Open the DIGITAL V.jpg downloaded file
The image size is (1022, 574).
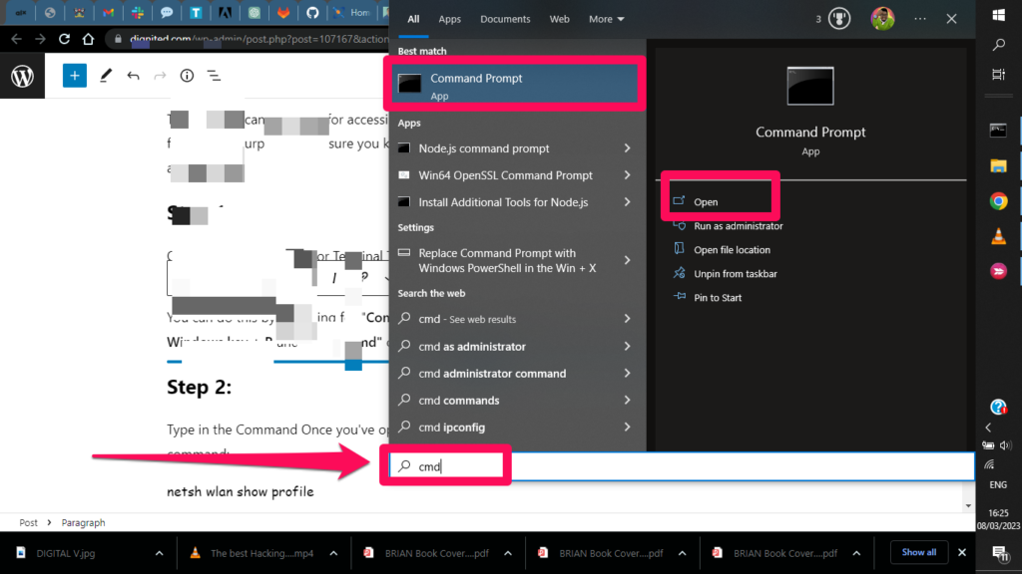click(65, 553)
